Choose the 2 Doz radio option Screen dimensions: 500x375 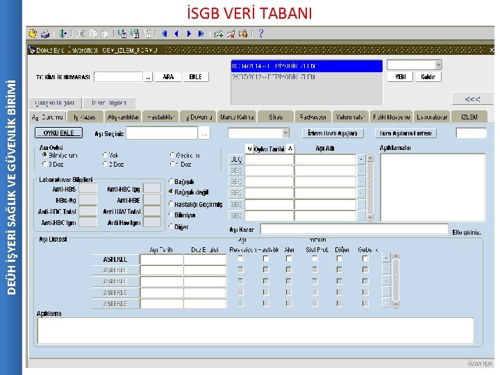pos(105,164)
